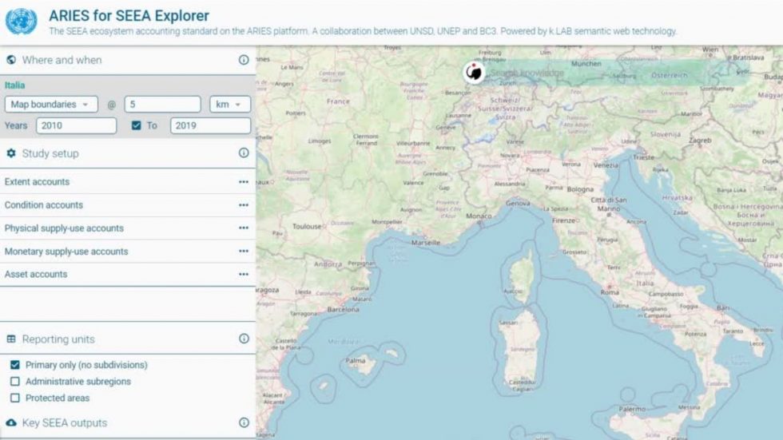
Task: Toggle the 'To' year range checkbox
Action: (136, 125)
